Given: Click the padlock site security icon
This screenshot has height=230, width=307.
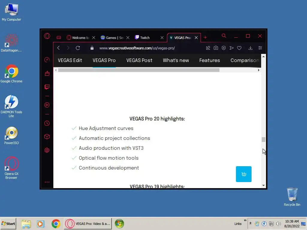Looking at the screenshot, I should 92,48.
